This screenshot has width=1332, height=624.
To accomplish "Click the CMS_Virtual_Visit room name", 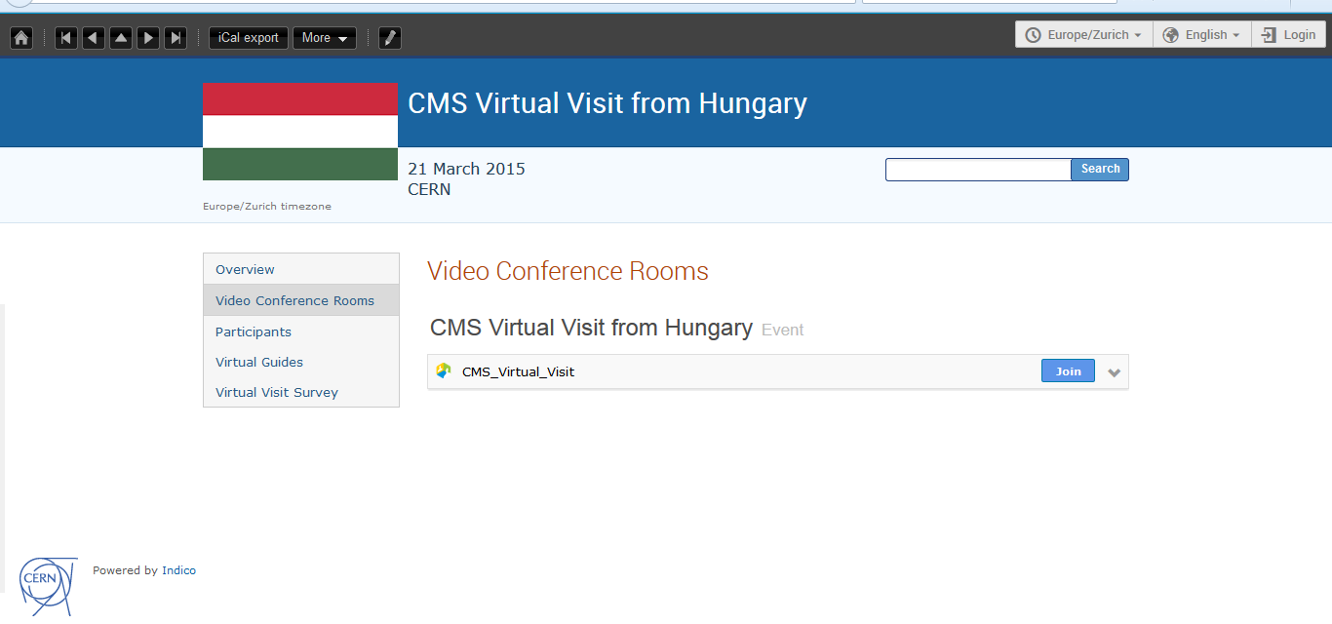I will (518, 371).
